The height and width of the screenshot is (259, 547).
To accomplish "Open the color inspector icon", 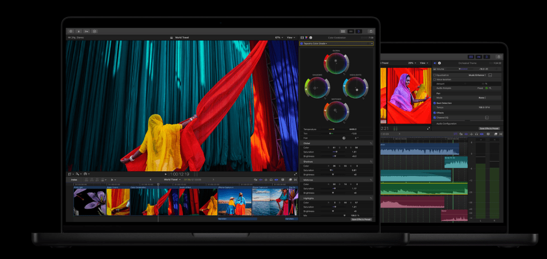I will 306,37.
